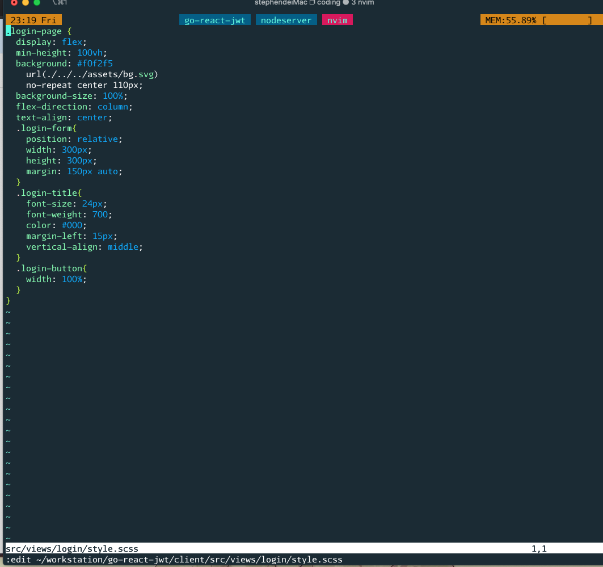The height and width of the screenshot is (567, 603).
Task: Select the active nvim tmux window
Action: tap(337, 19)
